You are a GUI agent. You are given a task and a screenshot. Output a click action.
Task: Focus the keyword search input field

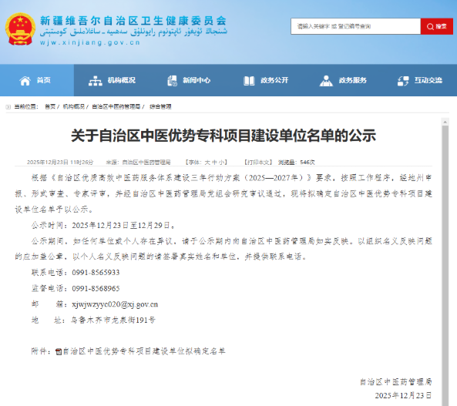(x=355, y=26)
